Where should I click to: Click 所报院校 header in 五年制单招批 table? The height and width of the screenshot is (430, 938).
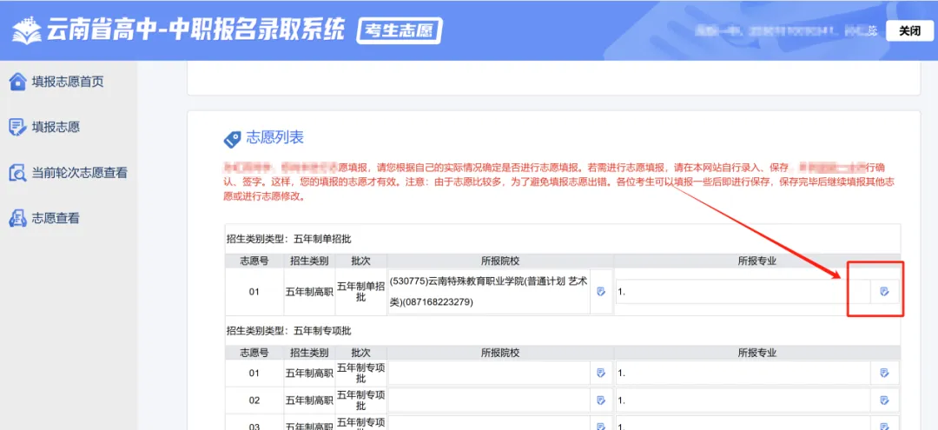pyautogui.click(x=500, y=261)
